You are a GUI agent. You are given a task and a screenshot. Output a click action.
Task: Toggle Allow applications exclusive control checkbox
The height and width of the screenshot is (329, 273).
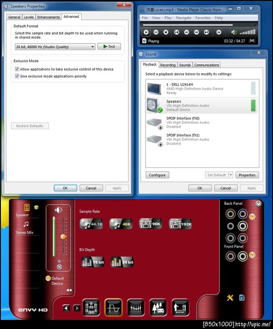click(x=17, y=69)
